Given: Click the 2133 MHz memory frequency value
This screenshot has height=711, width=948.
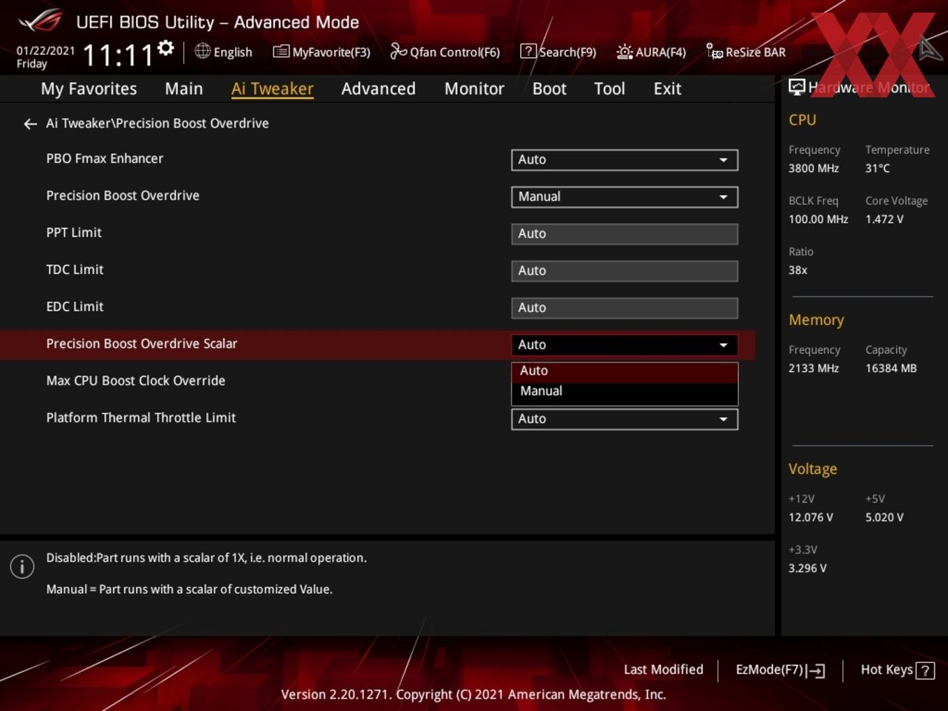Looking at the screenshot, I should coord(813,369).
